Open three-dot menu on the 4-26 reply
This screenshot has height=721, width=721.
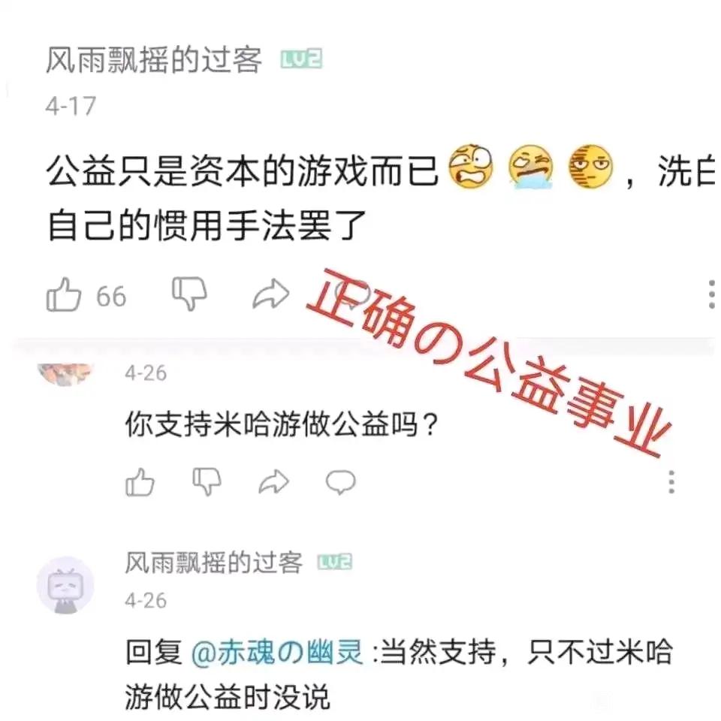coord(671,482)
